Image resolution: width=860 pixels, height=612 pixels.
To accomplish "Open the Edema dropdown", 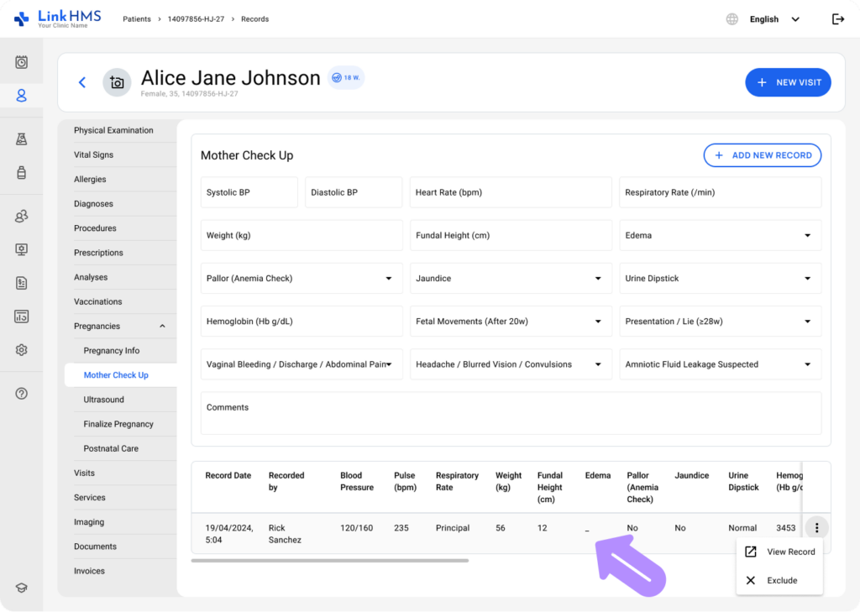I will point(720,236).
